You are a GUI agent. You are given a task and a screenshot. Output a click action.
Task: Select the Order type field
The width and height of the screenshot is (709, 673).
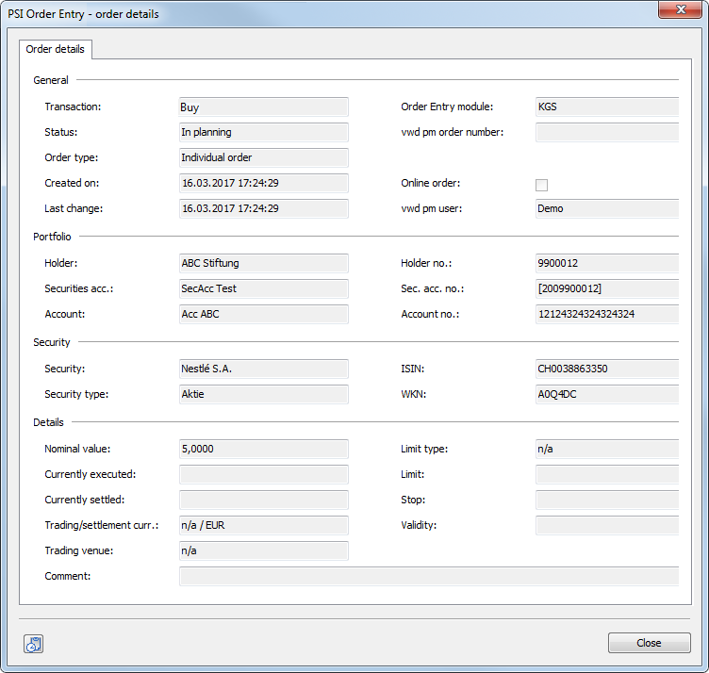263,158
